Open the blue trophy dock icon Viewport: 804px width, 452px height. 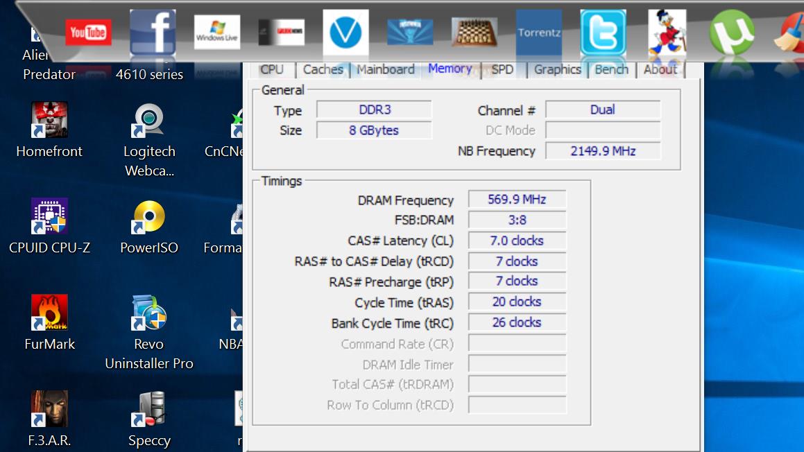tap(410, 33)
